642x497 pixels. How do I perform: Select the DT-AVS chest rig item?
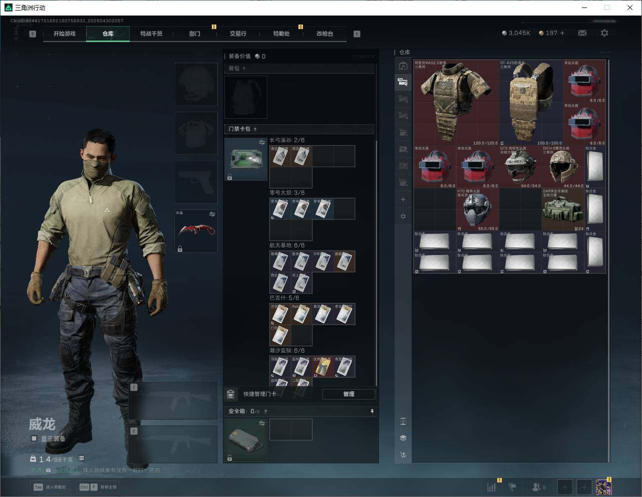[531, 103]
